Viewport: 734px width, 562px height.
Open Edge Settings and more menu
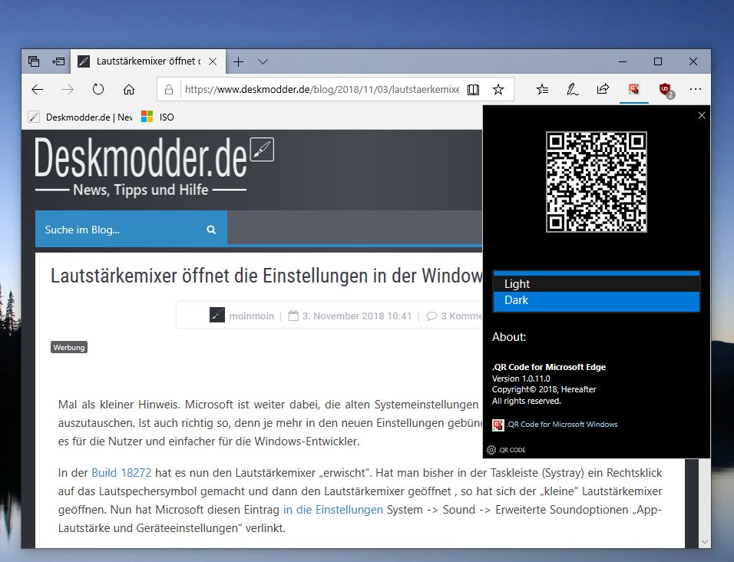pos(696,89)
